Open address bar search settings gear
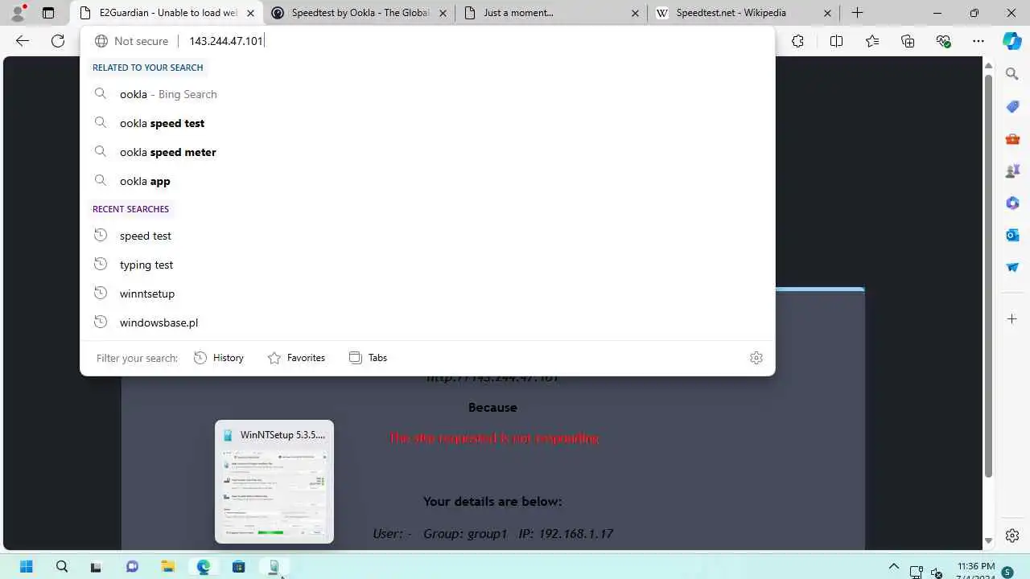This screenshot has width=1030, height=579. pyautogui.click(x=756, y=358)
